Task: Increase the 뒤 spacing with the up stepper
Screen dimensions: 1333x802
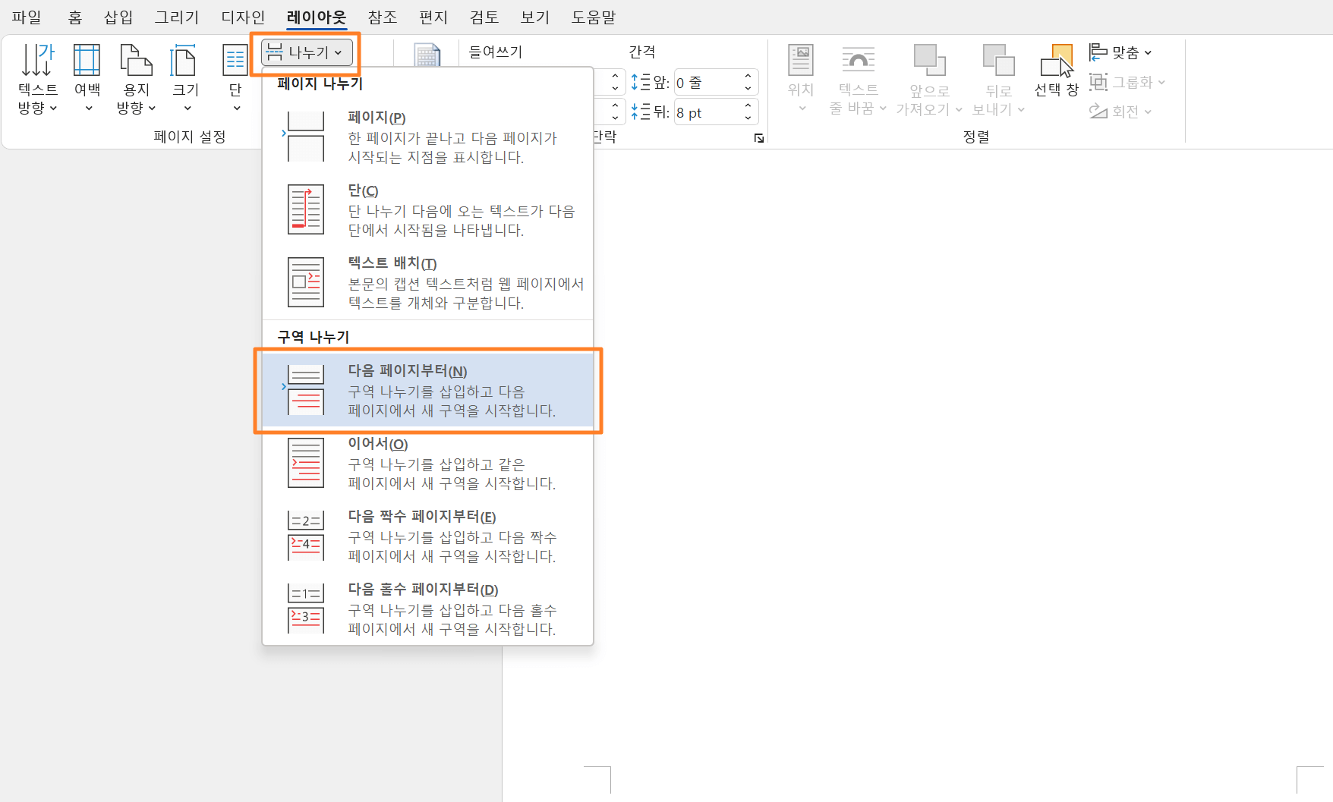Action: [x=748, y=107]
